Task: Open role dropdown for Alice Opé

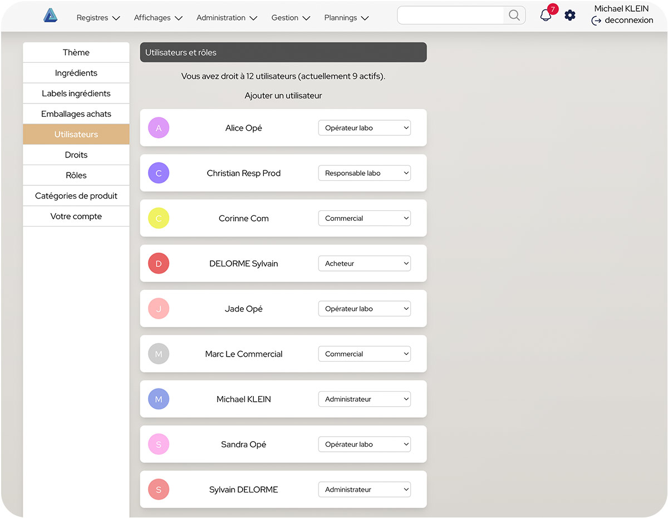Action: pos(364,128)
